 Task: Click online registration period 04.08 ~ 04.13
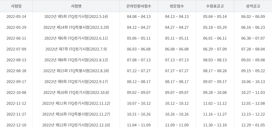139,17
